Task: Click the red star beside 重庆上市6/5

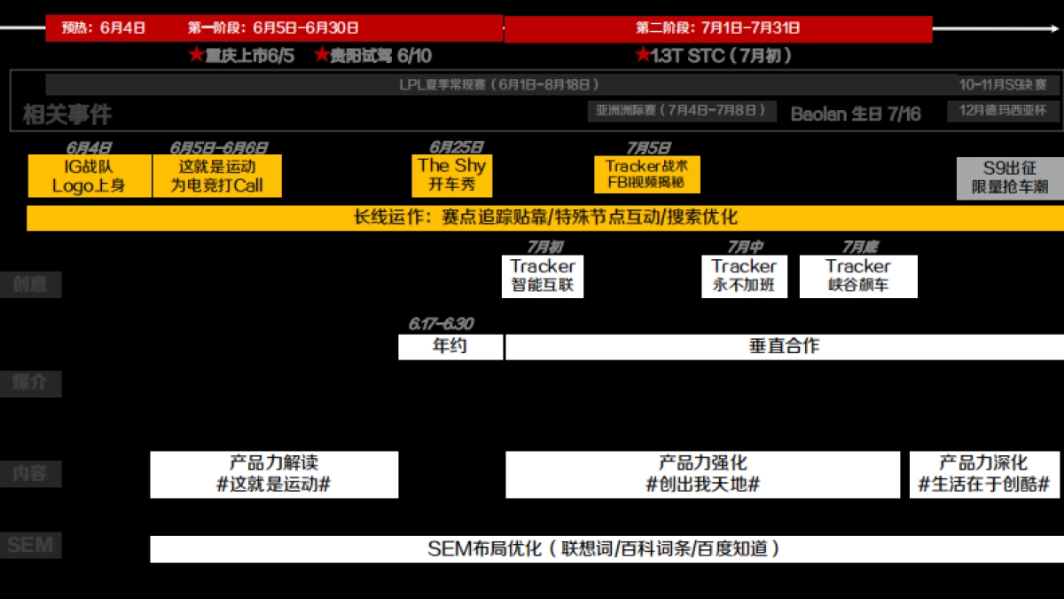Action: pos(196,55)
